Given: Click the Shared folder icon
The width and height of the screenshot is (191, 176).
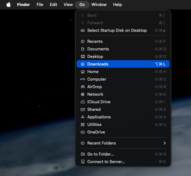Looking at the screenshot, I should coord(83,110).
